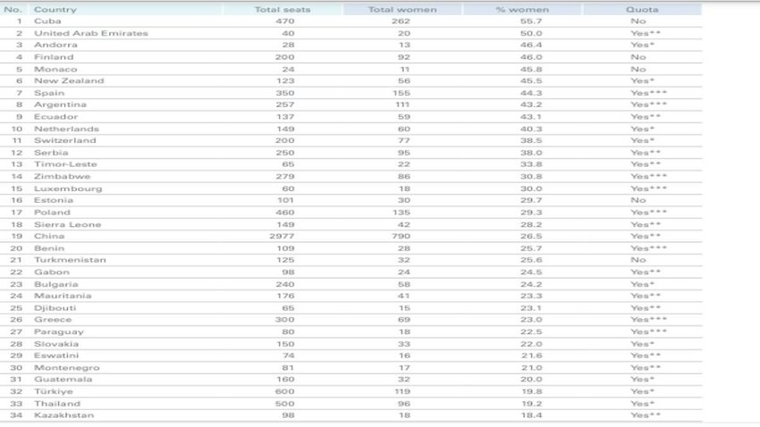Viewport: 760px width, 427px height.
Task: Click total seats value 500 for Thailand
Action: point(284,402)
